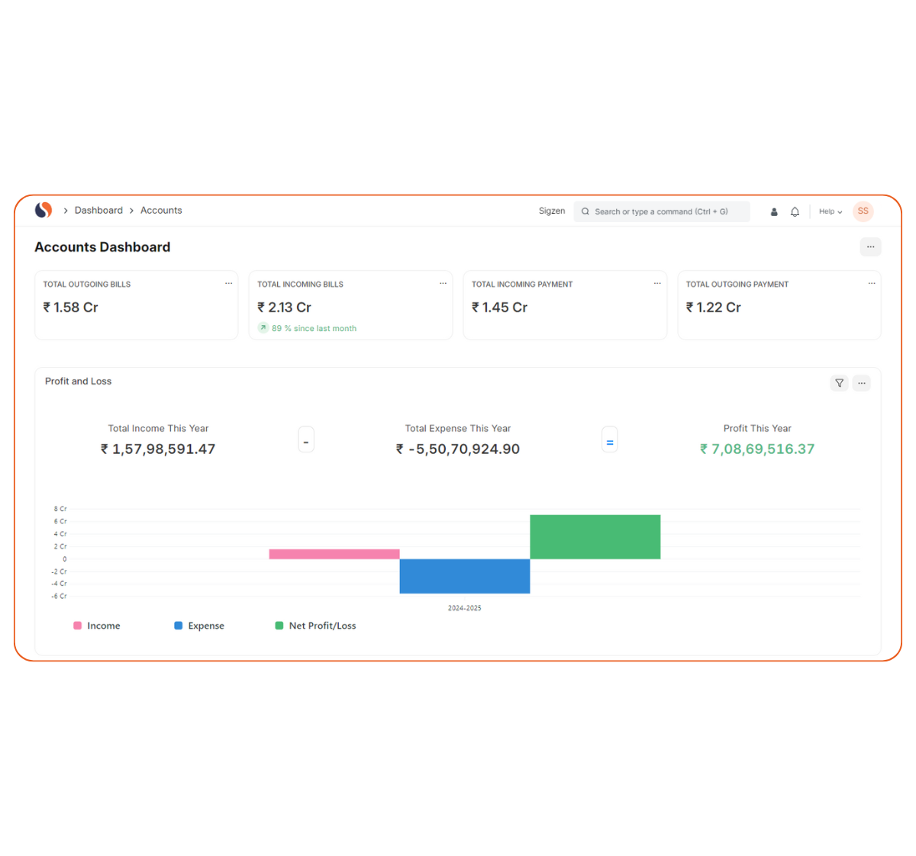
Task: Open the Profit and Loss filter icon
Action: 839,383
